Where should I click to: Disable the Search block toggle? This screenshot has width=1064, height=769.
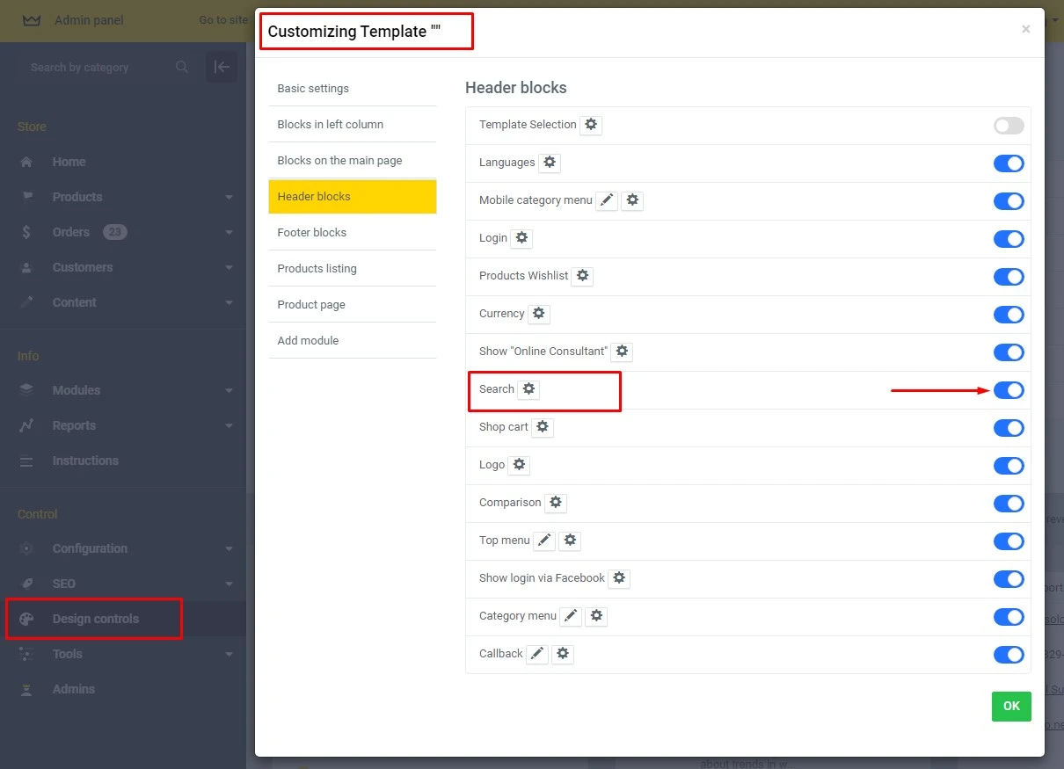[x=1009, y=390]
